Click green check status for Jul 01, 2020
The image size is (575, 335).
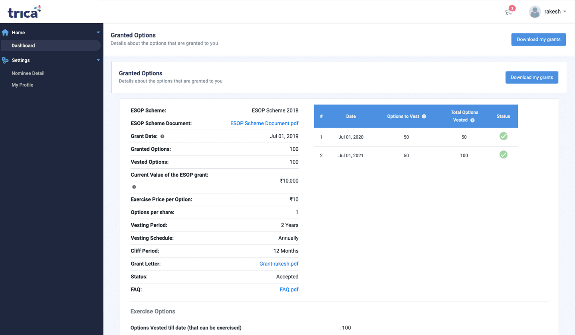click(504, 136)
